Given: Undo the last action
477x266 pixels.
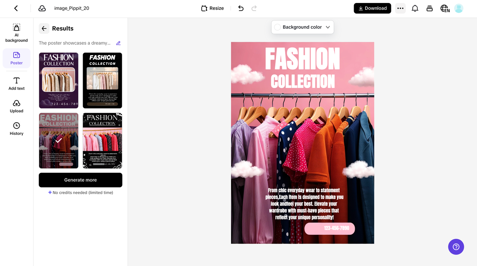Looking at the screenshot, I should (241, 8).
